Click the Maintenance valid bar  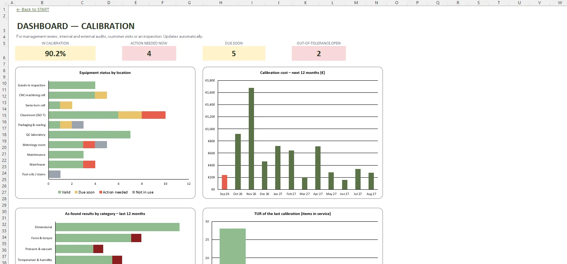pyautogui.click(x=66, y=155)
